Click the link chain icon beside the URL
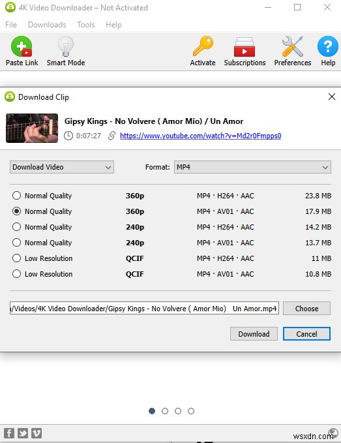 tap(111, 136)
